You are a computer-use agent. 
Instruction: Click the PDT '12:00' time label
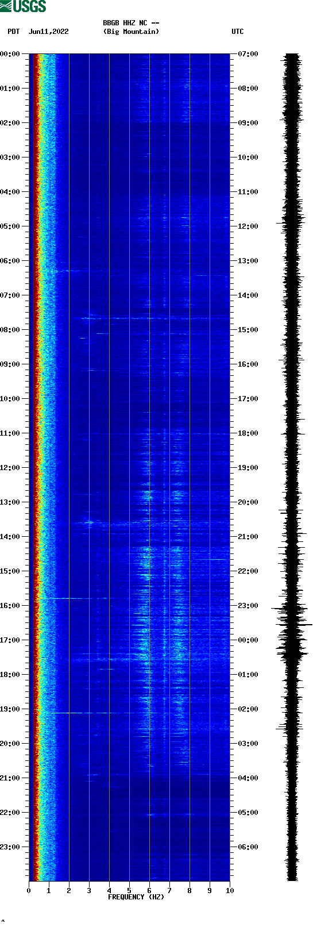click(10, 468)
